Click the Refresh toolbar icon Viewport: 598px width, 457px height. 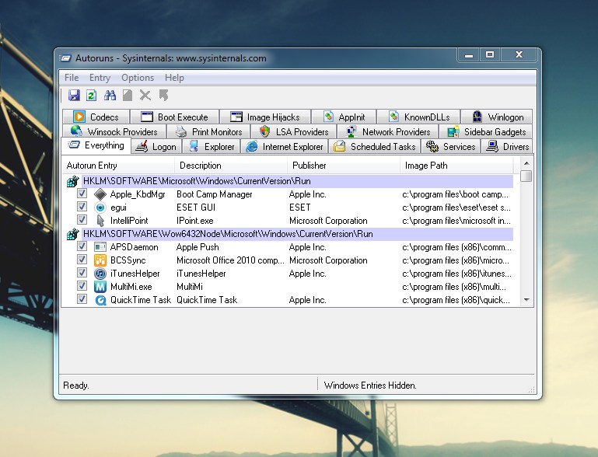91,95
